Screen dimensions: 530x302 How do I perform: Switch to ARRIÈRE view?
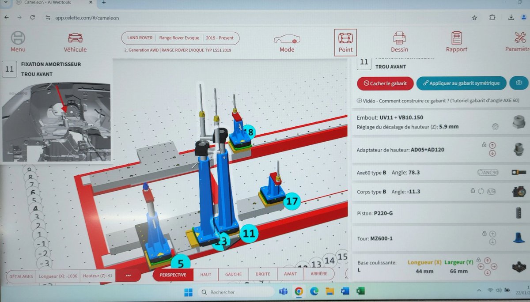[318, 274]
